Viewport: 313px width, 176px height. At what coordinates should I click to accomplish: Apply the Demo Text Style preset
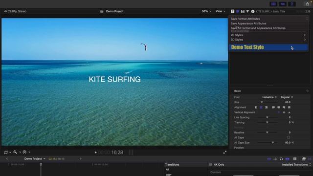[268, 47]
